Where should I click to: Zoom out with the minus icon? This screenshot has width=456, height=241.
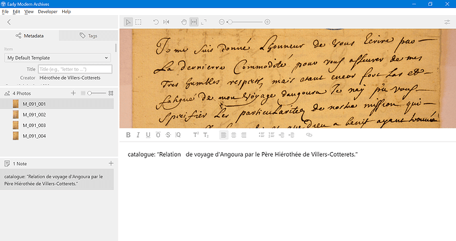pyautogui.click(x=221, y=22)
